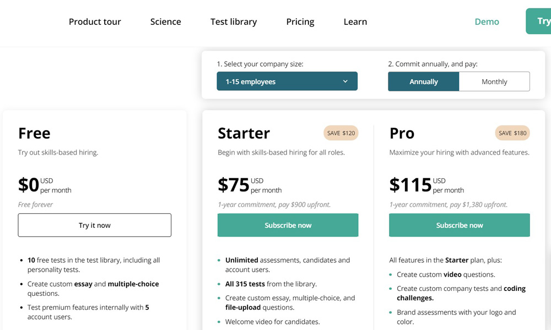Viewport: 551px width, 330px height.
Task: Click the SAVE $180 badge on Pro
Action: click(x=512, y=133)
